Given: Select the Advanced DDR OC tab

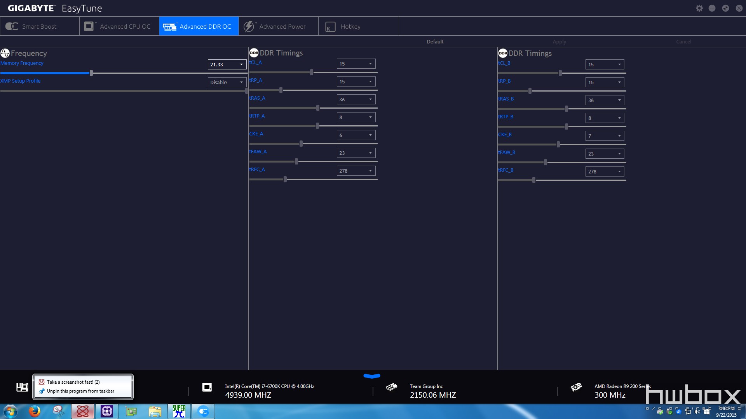Looking at the screenshot, I should click(199, 26).
